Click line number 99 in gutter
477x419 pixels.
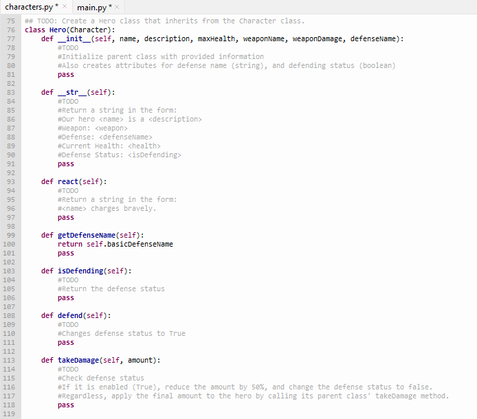[x=11, y=236]
